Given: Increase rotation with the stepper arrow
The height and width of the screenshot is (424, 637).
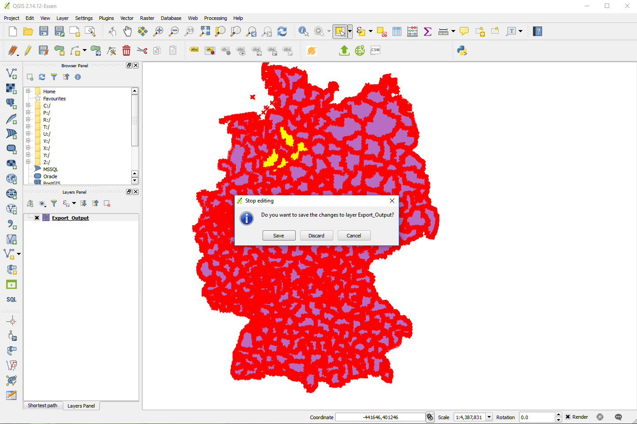Looking at the screenshot, I should pyautogui.click(x=558, y=415).
